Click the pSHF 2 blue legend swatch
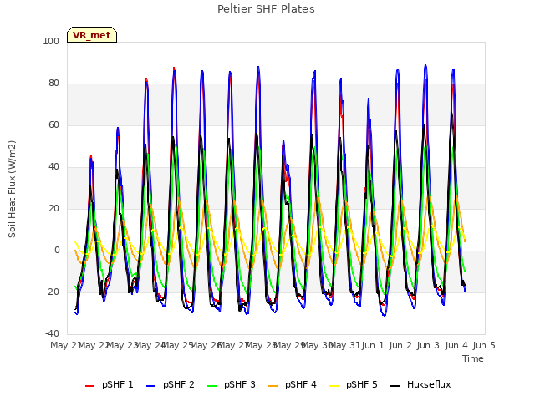535x401 pixels. [x=150, y=386]
